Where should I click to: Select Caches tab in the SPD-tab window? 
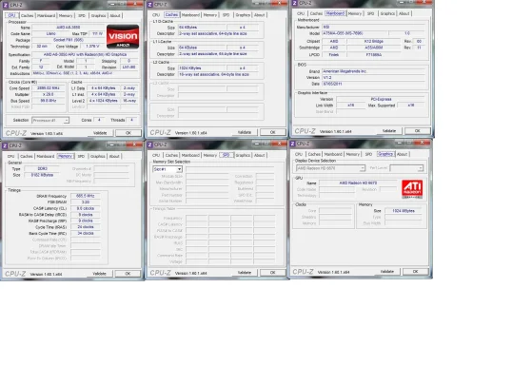[171, 155]
